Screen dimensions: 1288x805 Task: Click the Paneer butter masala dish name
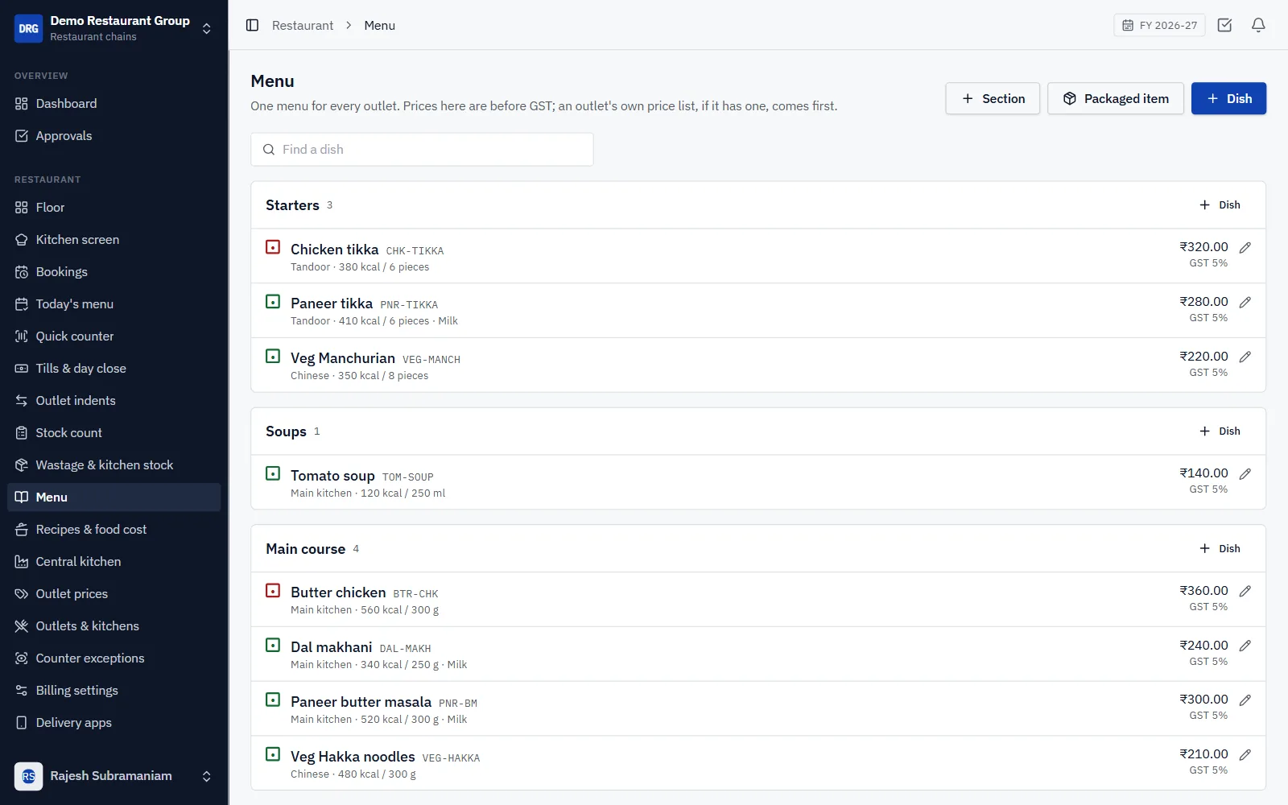point(361,702)
